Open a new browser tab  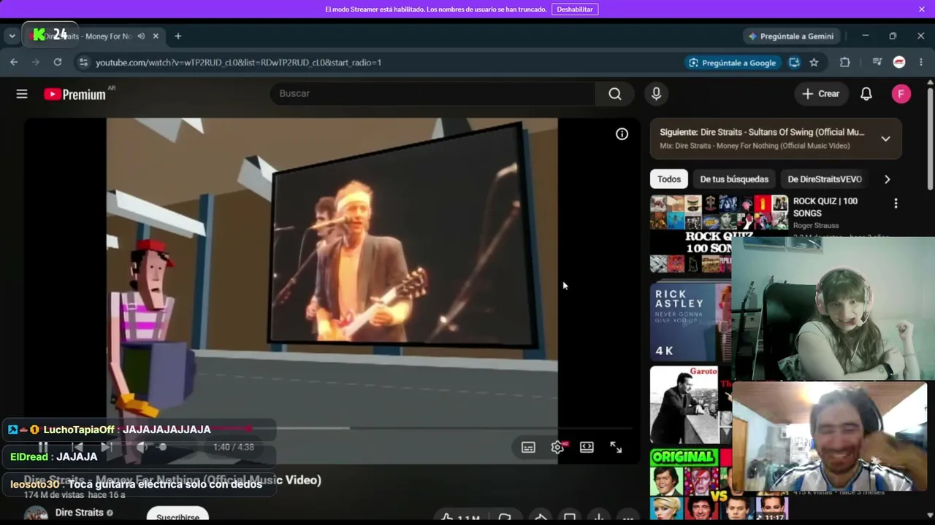point(178,36)
